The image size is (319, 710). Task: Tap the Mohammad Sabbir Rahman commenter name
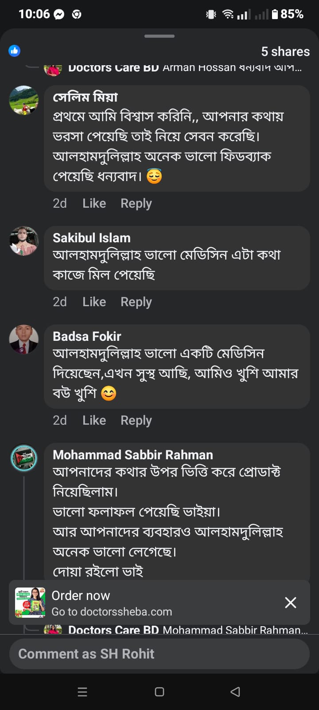132,455
